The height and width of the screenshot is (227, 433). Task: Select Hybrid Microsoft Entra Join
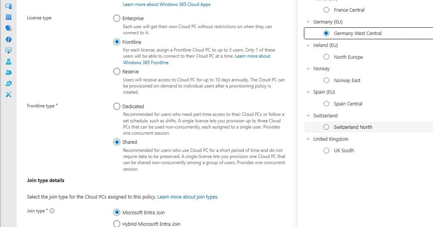click(117, 224)
